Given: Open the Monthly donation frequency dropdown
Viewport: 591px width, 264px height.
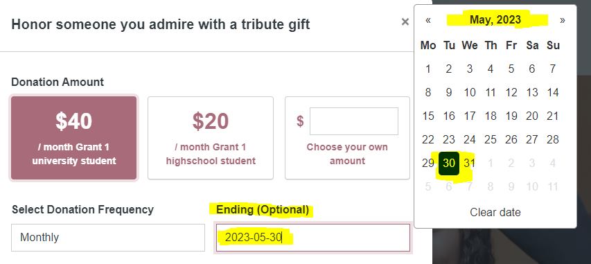Looking at the screenshot, I should (108, 238).
